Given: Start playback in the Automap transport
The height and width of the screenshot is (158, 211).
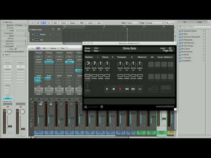Looking at the screenshot, I should tap(107, 89).
